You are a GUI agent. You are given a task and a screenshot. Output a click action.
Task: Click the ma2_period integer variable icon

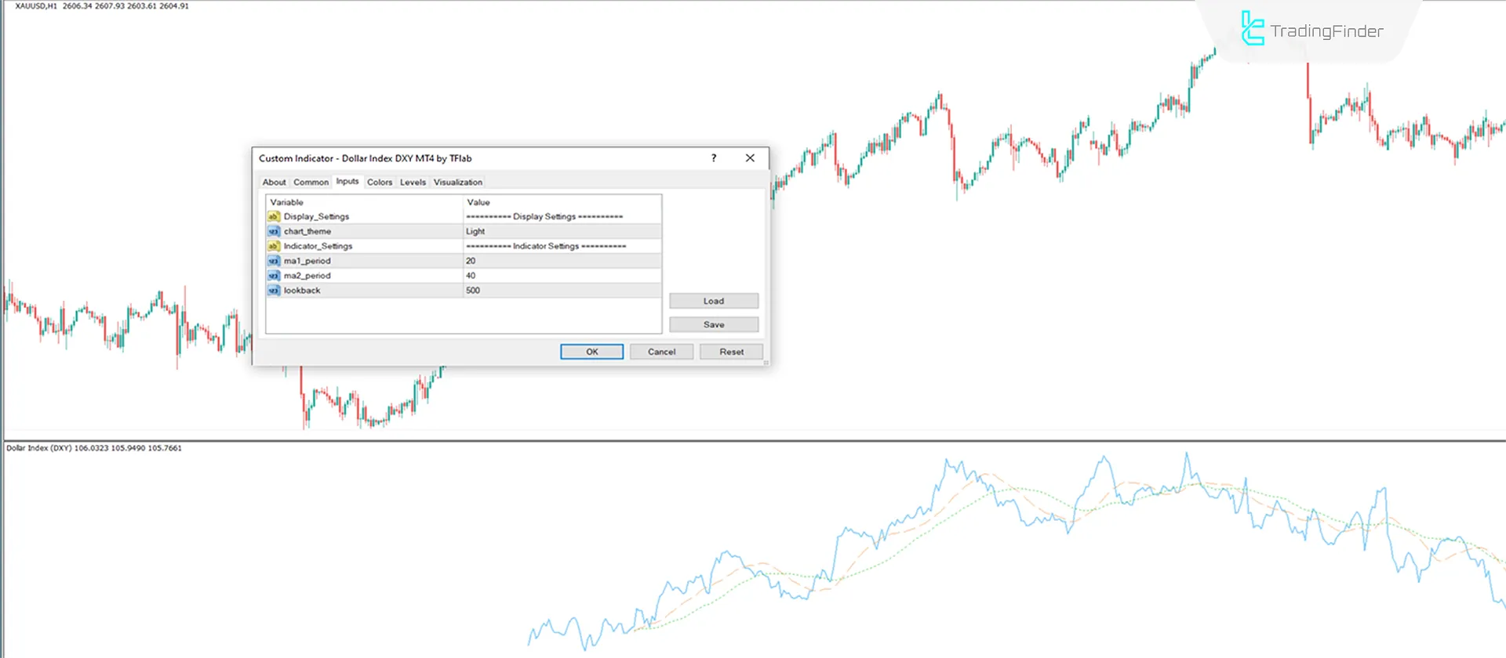[x=274, y=276]
